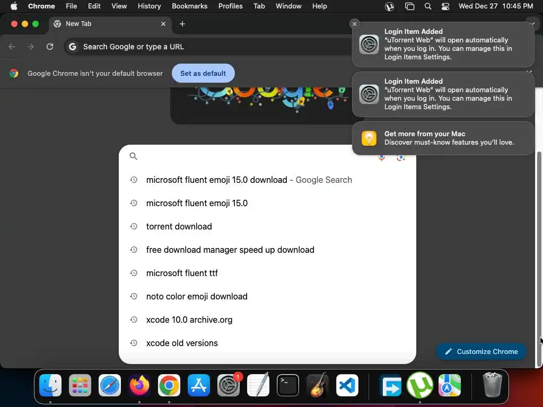Click the date and time in menu bar
Screen dimensions: 543x407
pyautogui.click(x=496, y=6)
